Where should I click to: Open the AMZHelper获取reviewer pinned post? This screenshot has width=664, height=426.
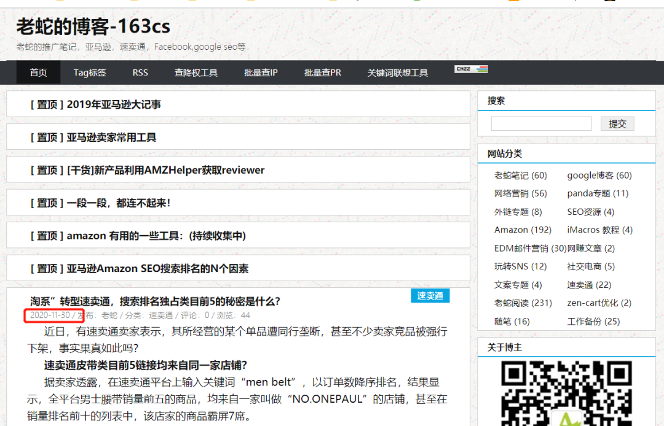[x=165, y=170]
